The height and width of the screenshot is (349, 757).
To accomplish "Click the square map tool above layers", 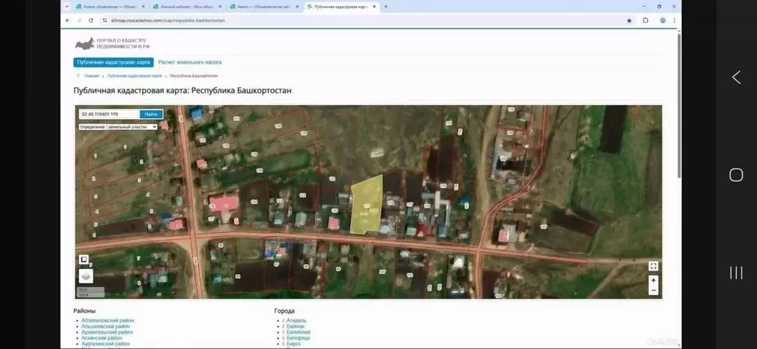I will pos(84,260).
